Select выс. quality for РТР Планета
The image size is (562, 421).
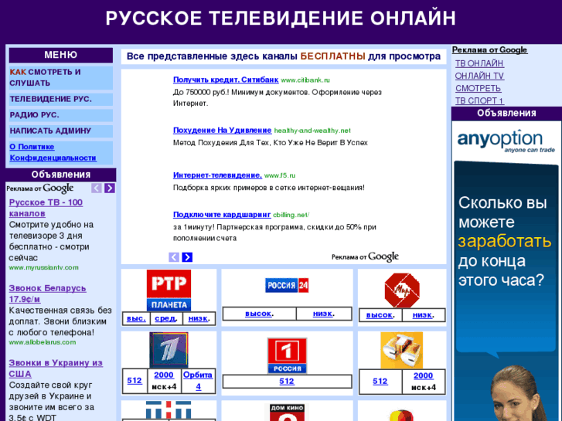(x=136, y=318)
